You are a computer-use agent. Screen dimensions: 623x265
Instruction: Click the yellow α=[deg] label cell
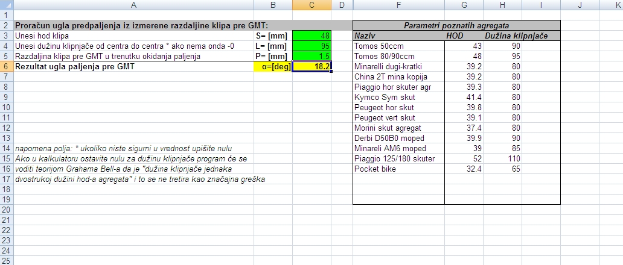point(273,66)
